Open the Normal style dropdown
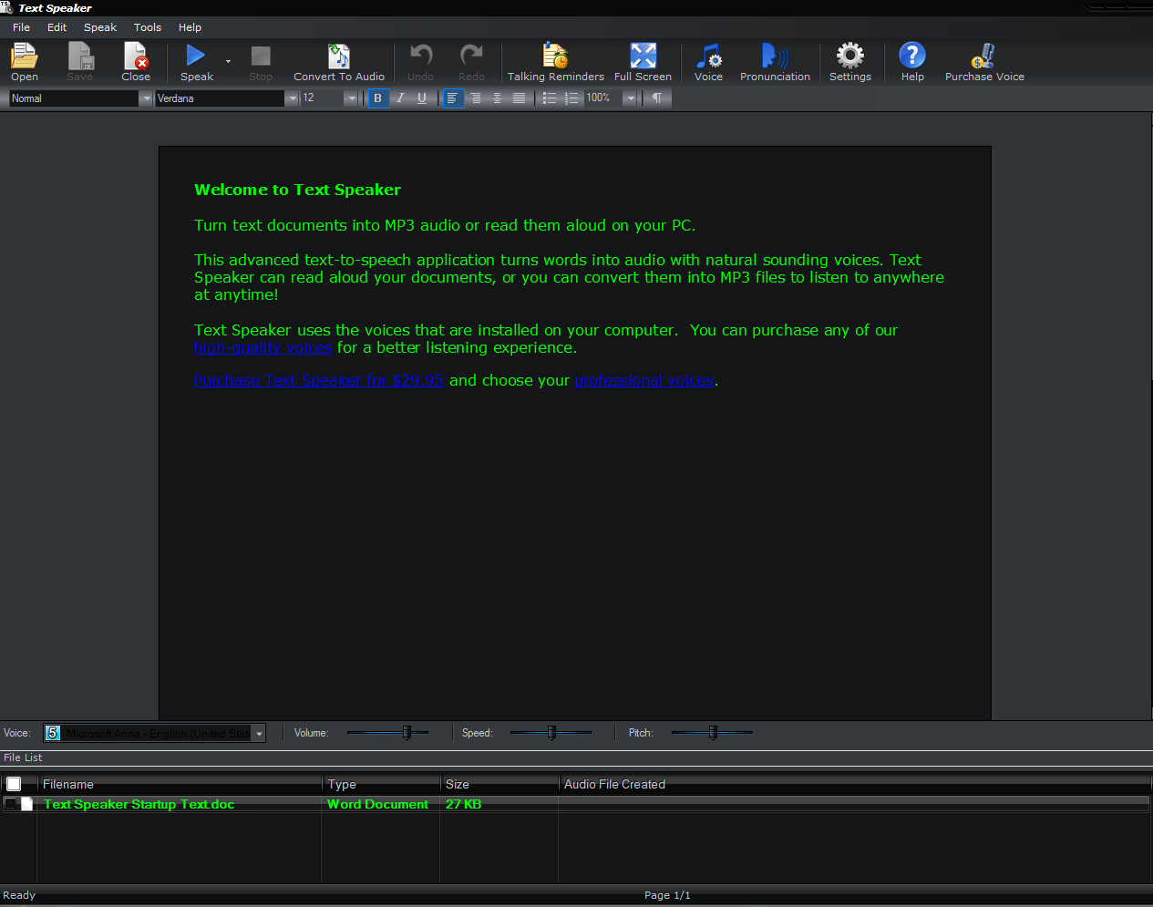 click(146, 98)
